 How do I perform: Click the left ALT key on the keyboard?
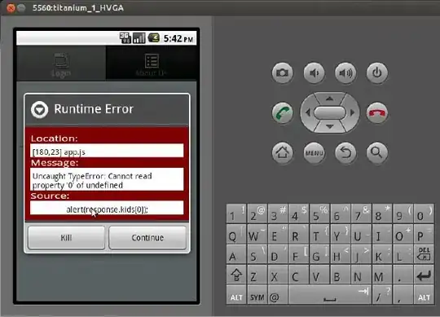pos(236,295)
